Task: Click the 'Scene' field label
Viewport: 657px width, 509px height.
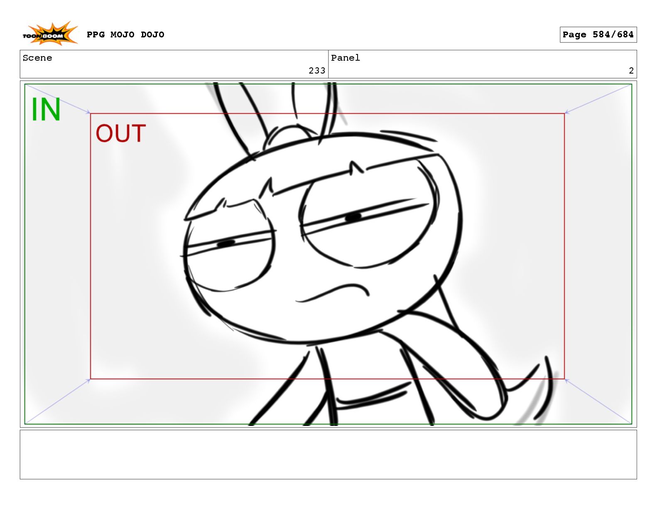Action: [37, 58]
